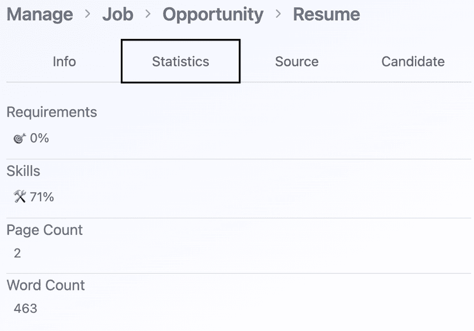Click the chevron separator after Manage
The height and width of the screenshot is (331, 474).
86,14
